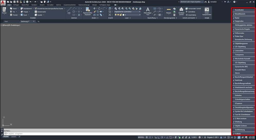This screenshot has height=140, width=256.
Task: Toggle Orthomodus option off
Action: point(239,33)
